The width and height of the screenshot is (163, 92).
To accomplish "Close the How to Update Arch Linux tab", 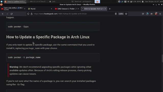I will 105,9.
